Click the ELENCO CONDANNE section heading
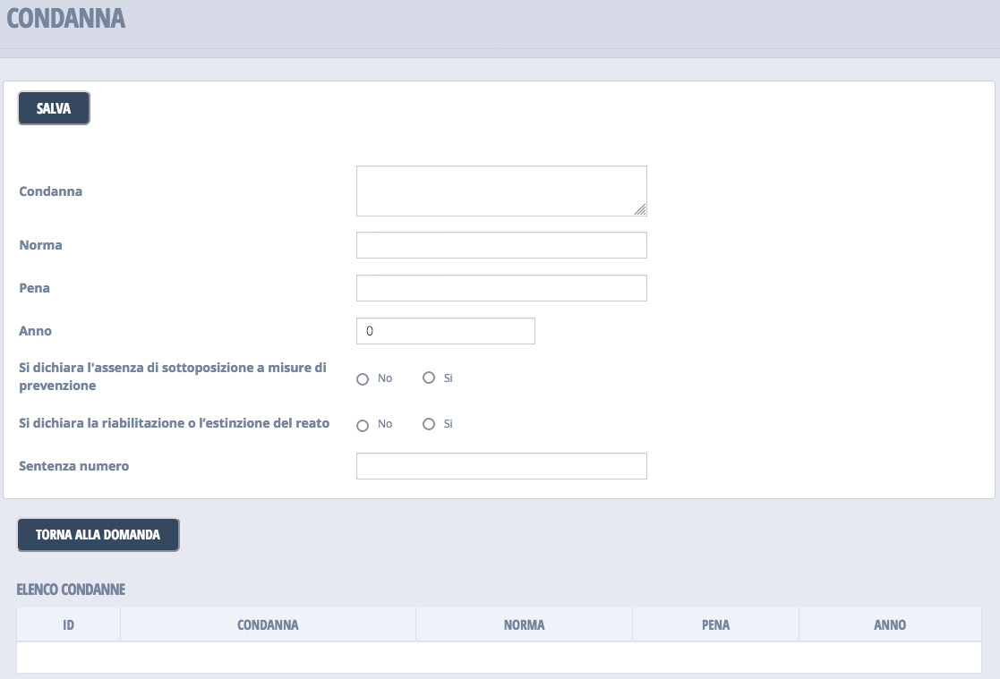 click(71, 590)
